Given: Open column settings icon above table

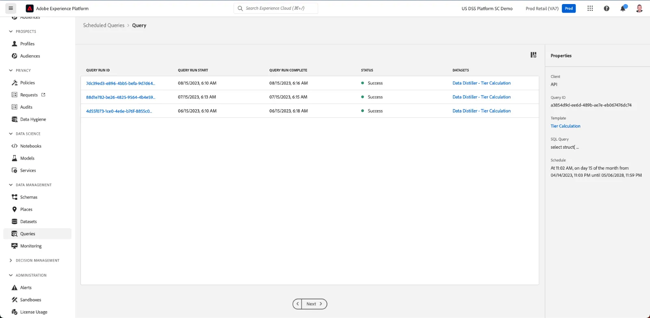Looking at the screenshot, I should [533, 55].
